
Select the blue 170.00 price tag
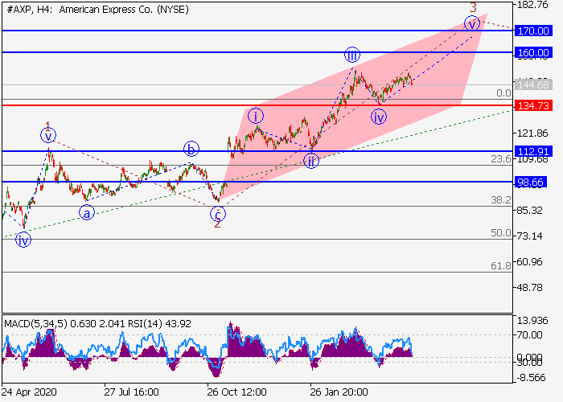[533, 31]
